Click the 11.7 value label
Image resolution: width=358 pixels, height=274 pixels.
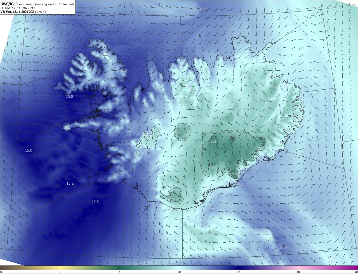coord(213,208)
